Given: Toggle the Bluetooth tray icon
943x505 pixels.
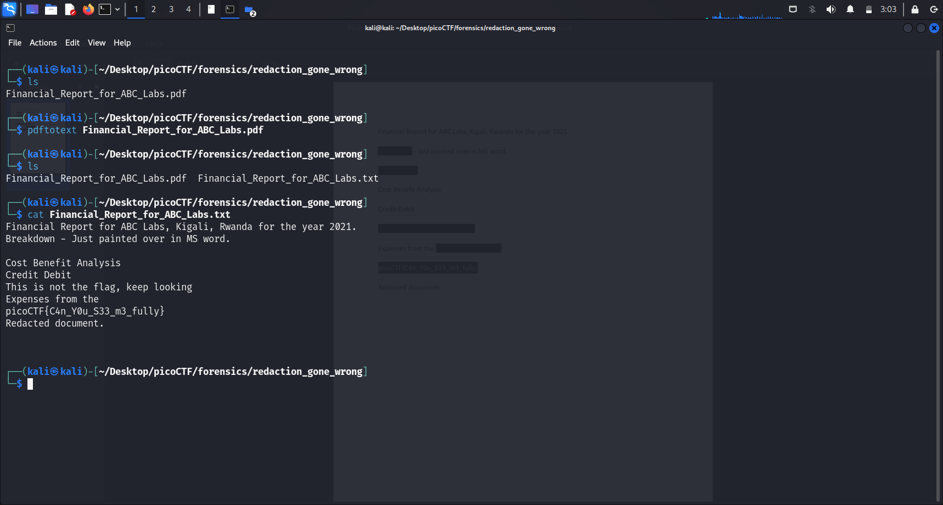Looking at the screenshot, I should point(812,9).
